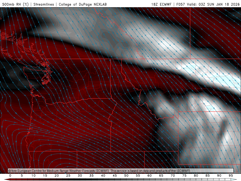Click the "0" value on the legend scale

pos(10,176)
